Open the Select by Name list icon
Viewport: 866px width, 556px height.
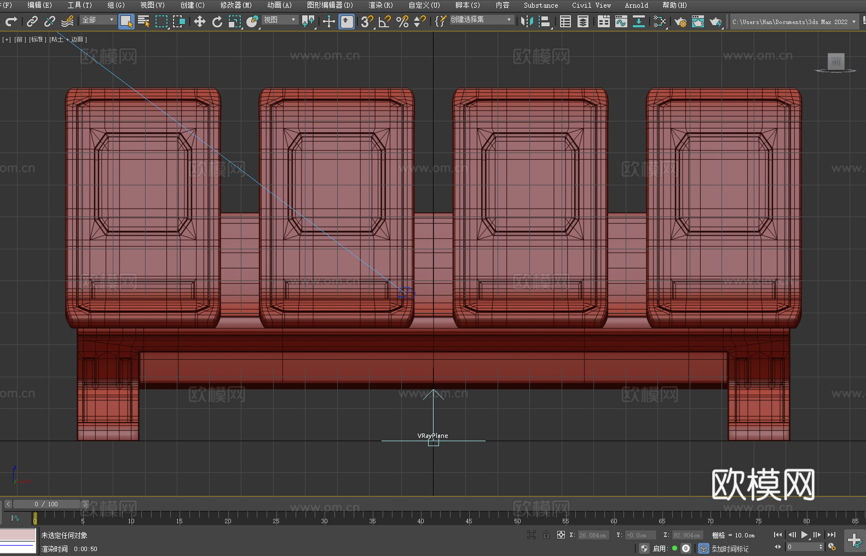144,21
